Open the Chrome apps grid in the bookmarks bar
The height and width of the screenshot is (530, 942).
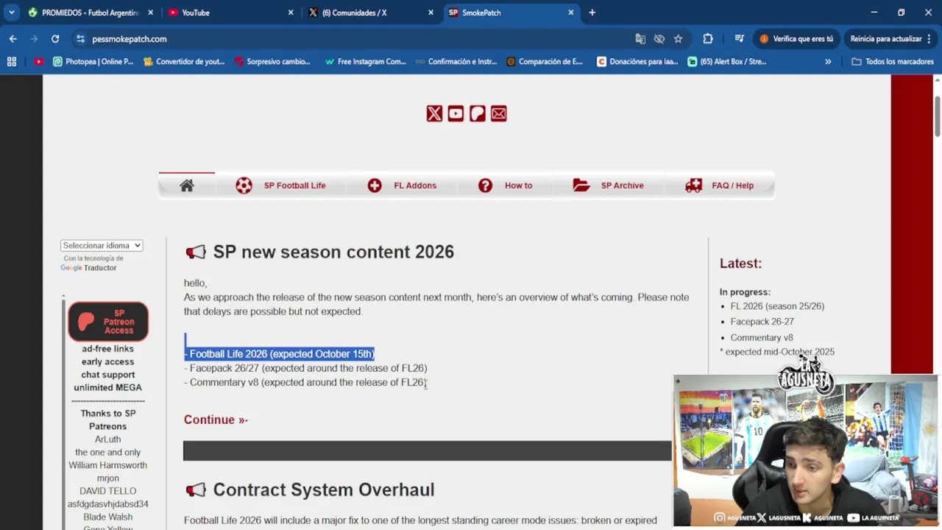tap(12, 62)
